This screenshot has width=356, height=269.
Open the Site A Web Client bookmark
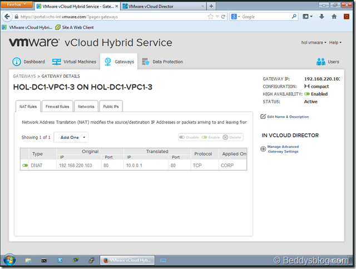[x=75, y=27]
